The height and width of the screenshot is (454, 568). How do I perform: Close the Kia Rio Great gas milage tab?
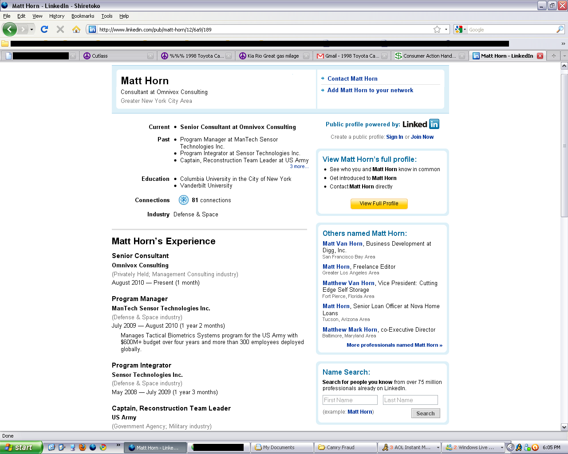(x=306, y=56)
